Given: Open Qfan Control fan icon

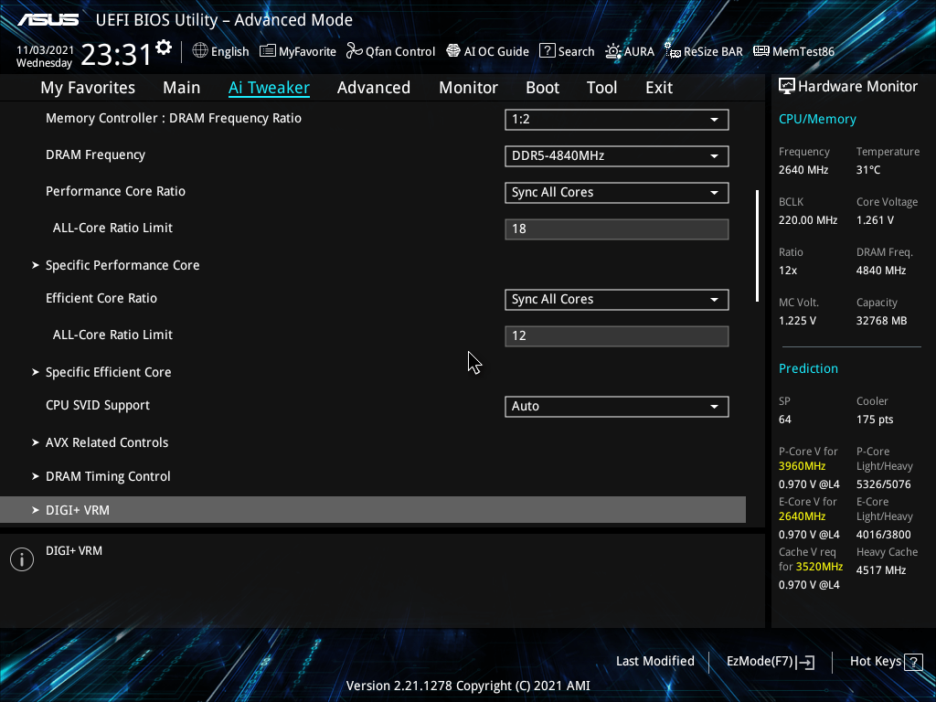Looking at the screenshot, I should (355, 51).
